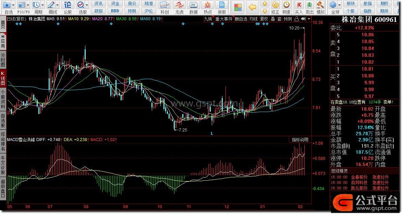Toggle the 均线 moving averages
403x214 pixels.
[x=254, y=19]
